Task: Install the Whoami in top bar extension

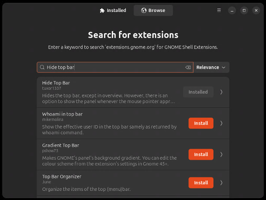Action: (x=201, y=123)
